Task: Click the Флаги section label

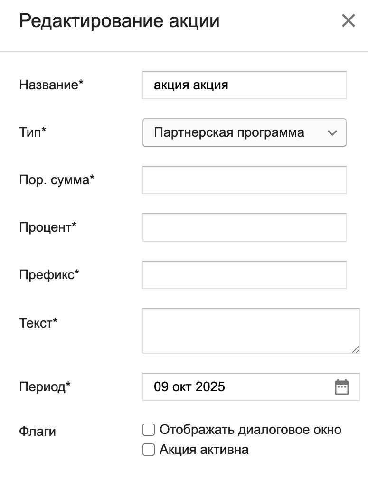Action: click(x=38, y=432)
